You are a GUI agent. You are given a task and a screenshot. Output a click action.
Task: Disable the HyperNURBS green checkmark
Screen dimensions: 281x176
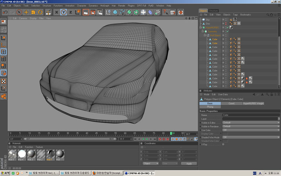(228, 27)
